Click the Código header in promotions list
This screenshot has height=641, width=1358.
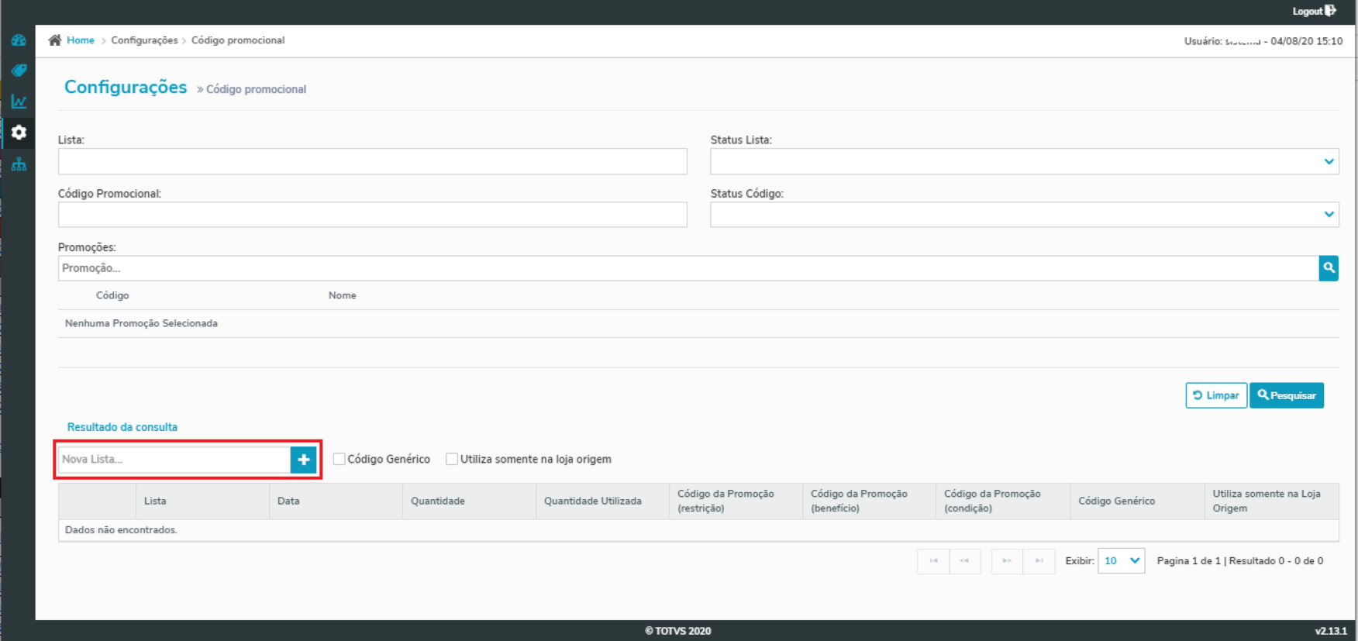click(112, 295)
